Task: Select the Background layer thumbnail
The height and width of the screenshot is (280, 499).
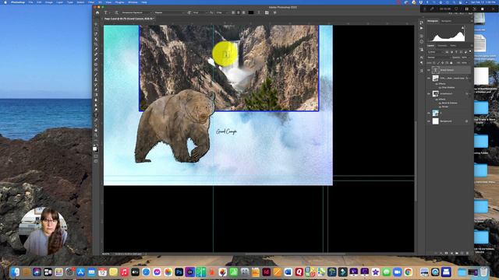Action: [x=435, y=121]
